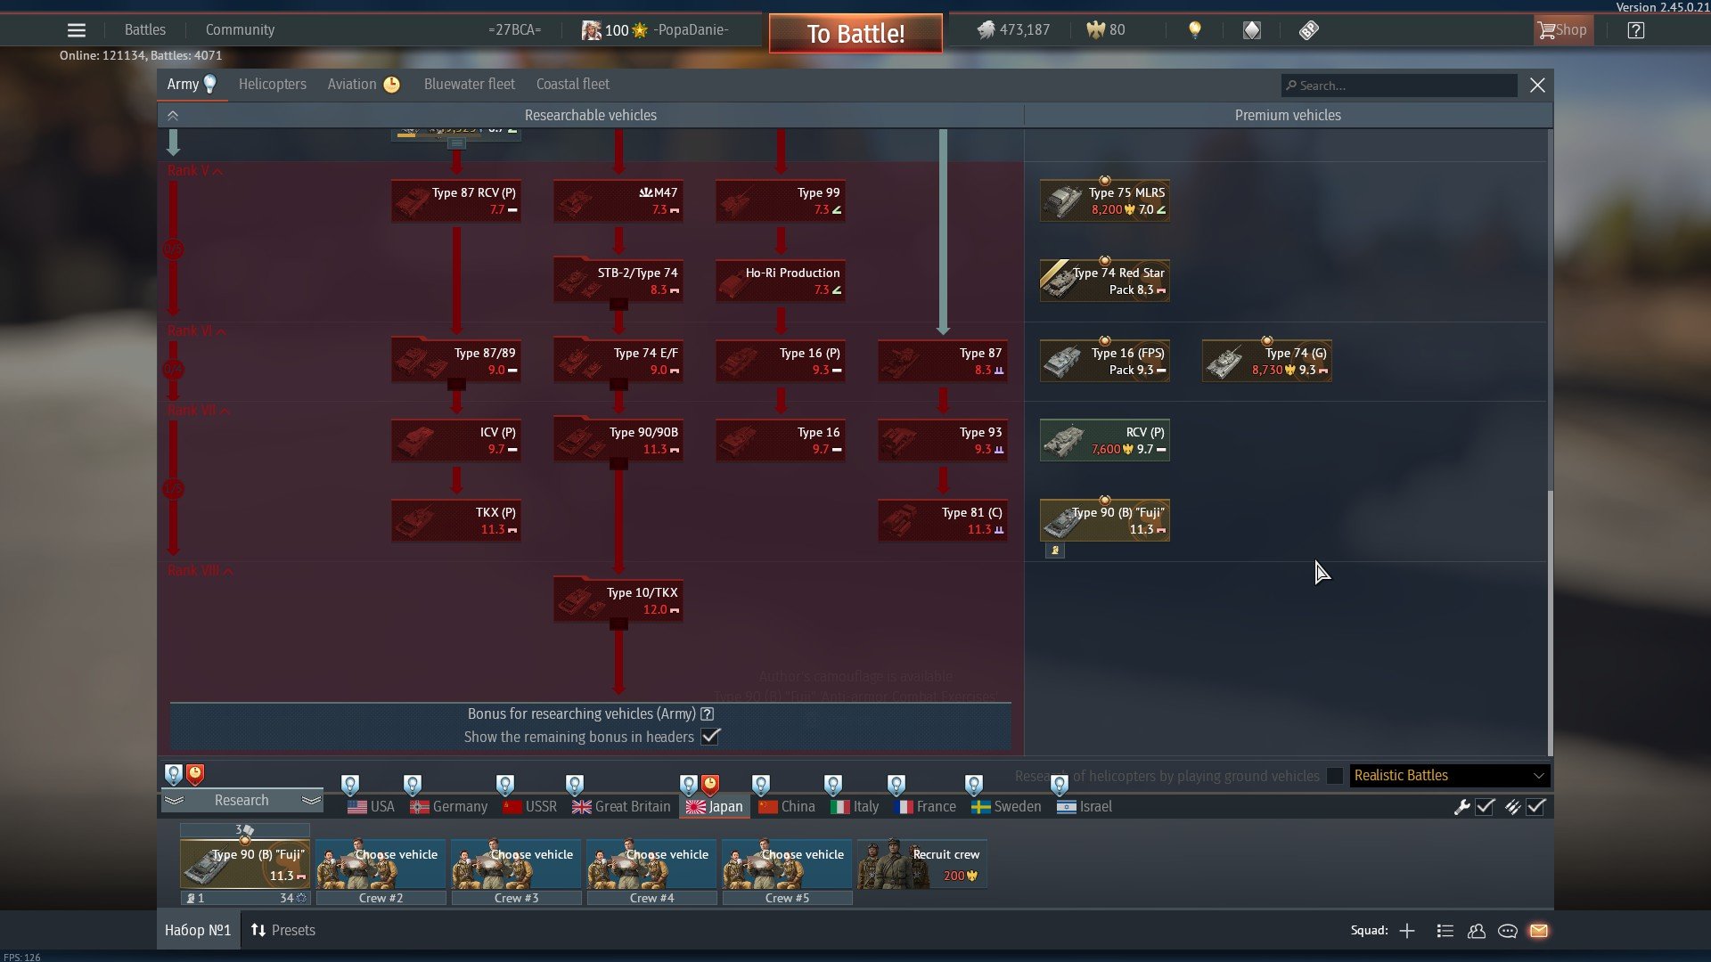Open the Presets list
Screen dimensions: 1711x962
click(x=283, y=930)
